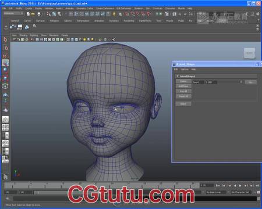Activate the four-pane layout icon

[x=5, y=128]
